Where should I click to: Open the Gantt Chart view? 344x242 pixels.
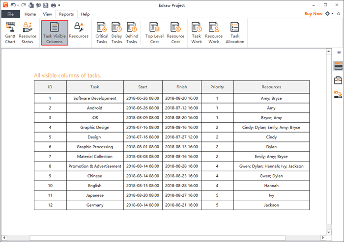10,33
